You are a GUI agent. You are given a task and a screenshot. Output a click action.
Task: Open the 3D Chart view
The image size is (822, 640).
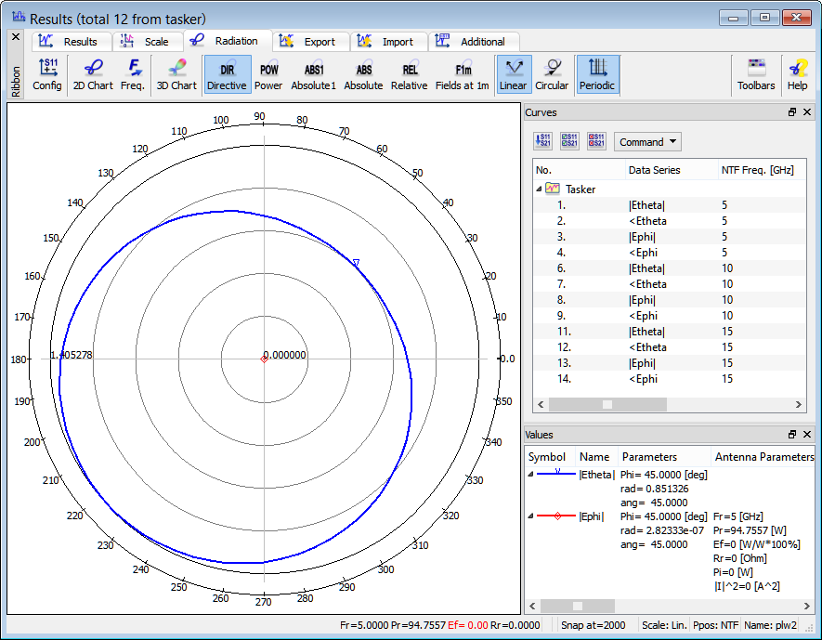click(x=176, y=74)
